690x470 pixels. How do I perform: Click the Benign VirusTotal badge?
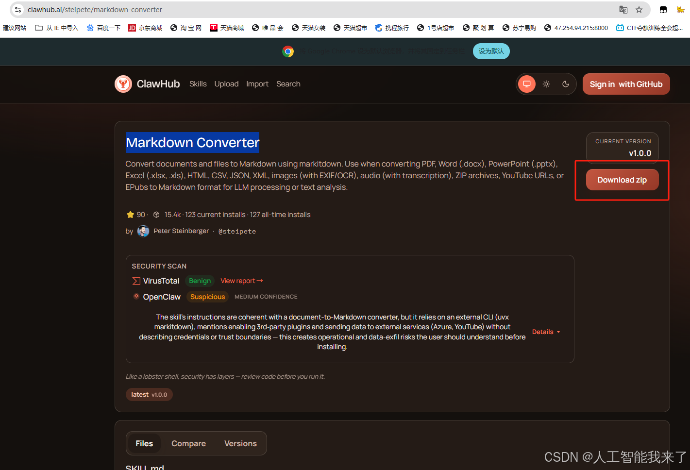click(200, 281)
